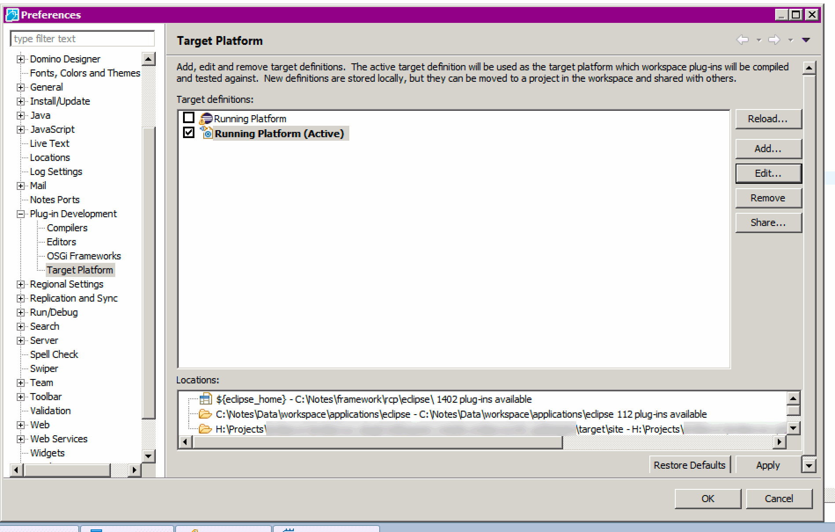Click folder icon for C:\Notes\Data\workspace location
Viewport: 835px width, 532px height.
(x=205, y=414)
